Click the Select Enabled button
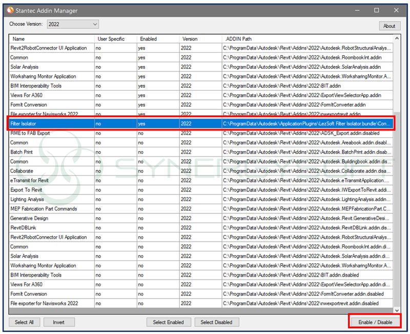The width and height of the screenshot is (410, 334). pyautogui.click(x=169, y=322)
